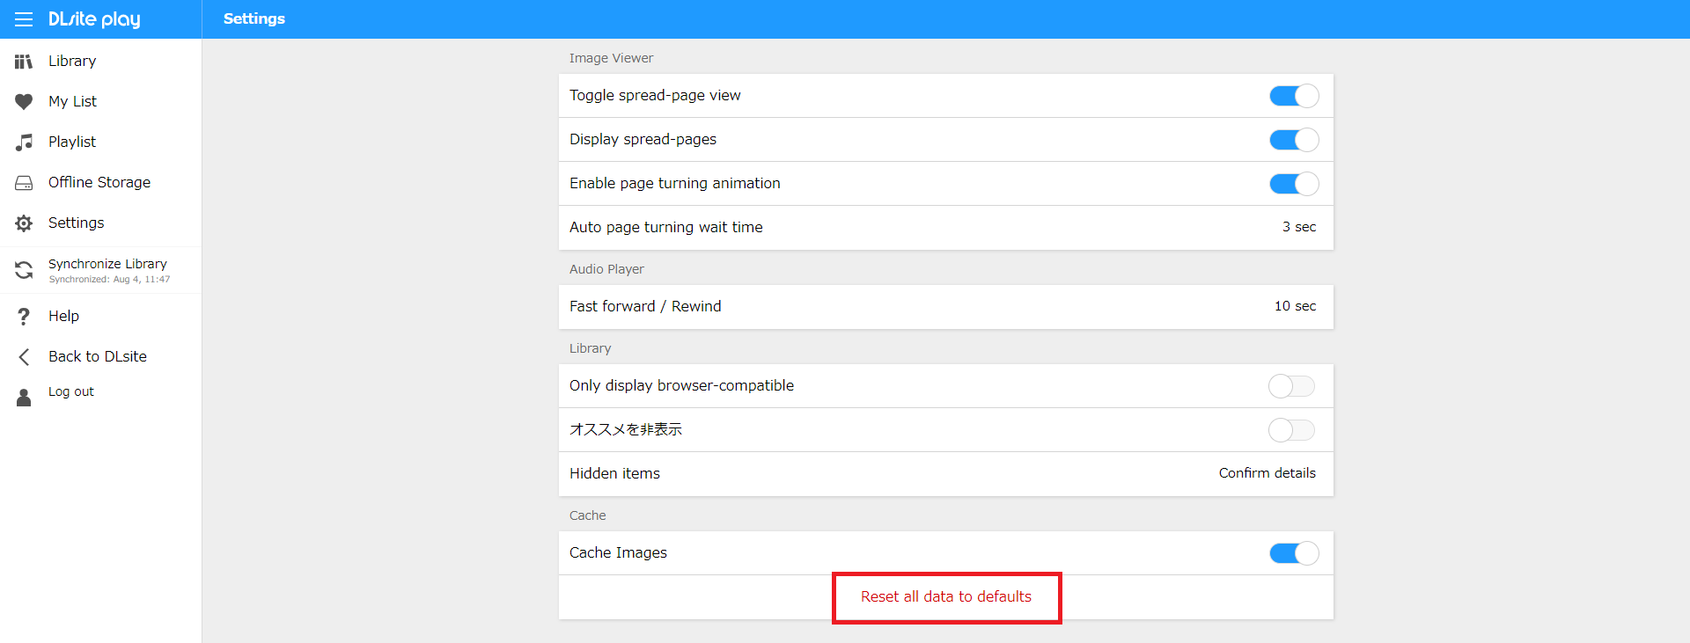This screenshot has height=643, width=1690.
Task: Click the Log out link
Action: click(71, 391)
